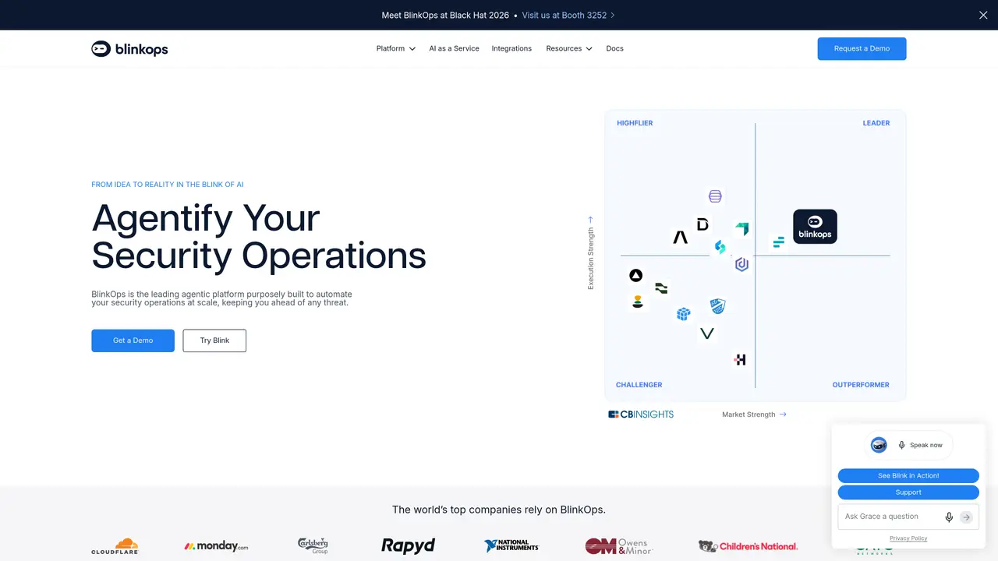Follow the 'Visit us at Booth 3252' link

(568, 15)
